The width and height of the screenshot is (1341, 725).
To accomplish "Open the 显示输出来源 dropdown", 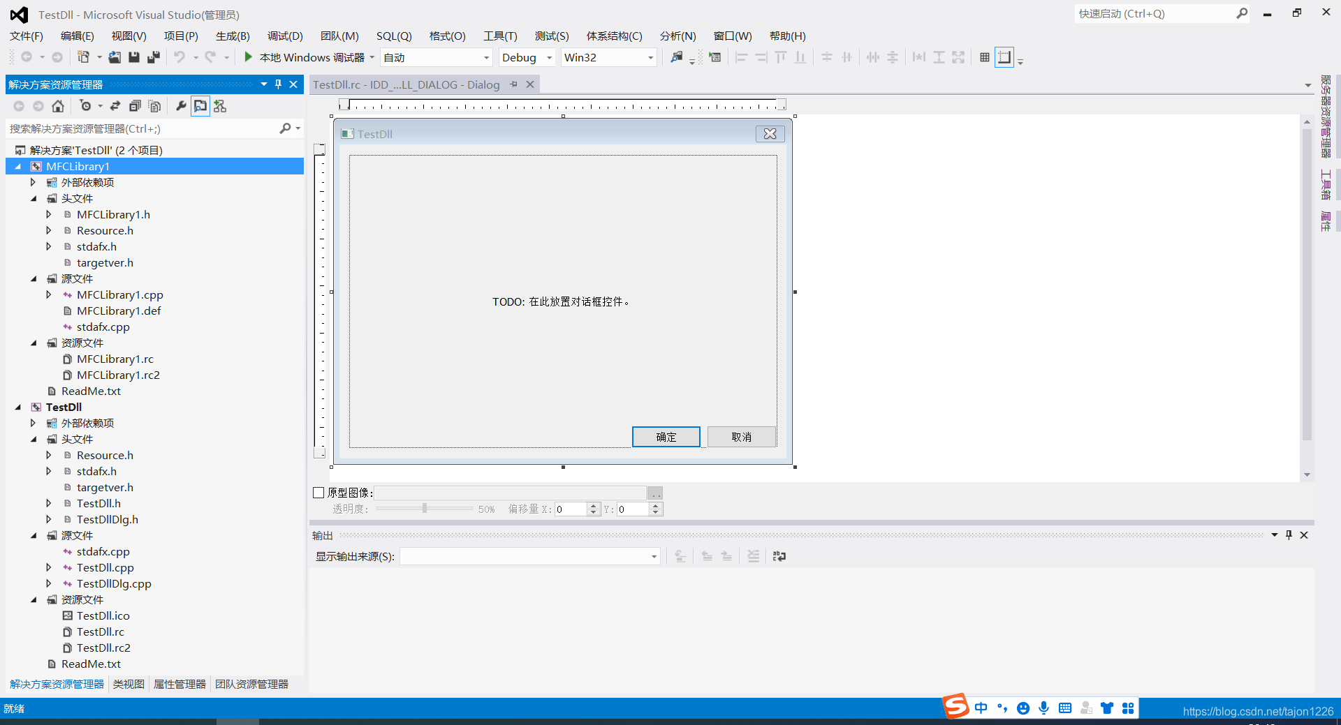I will (x=654, y=556).
